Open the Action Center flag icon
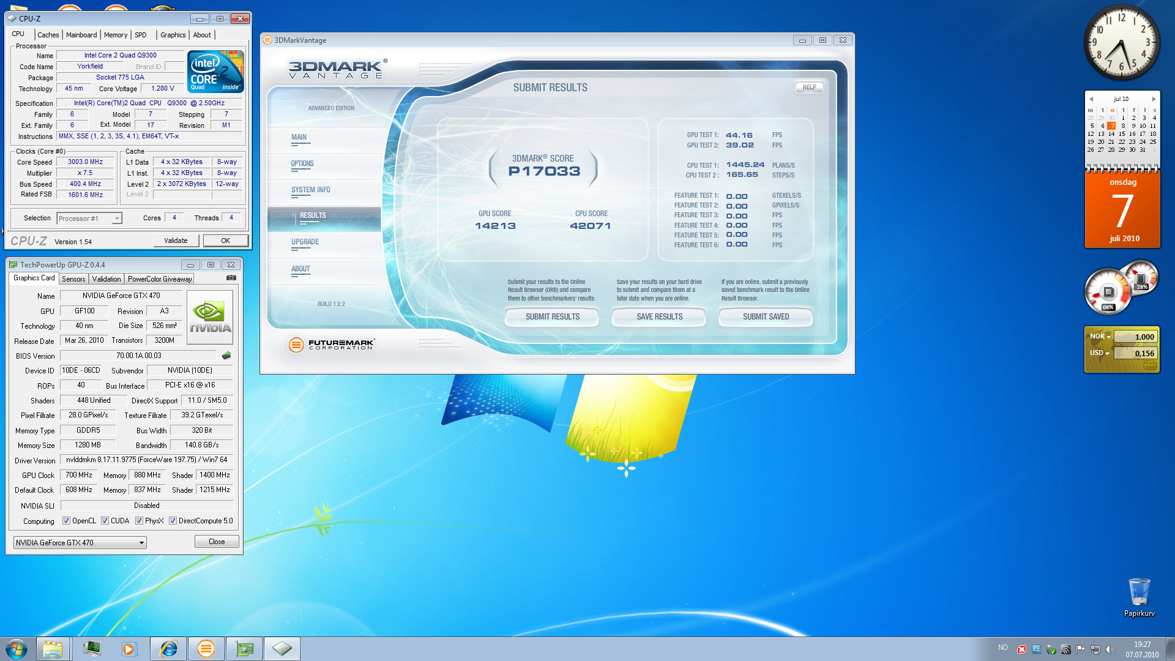Screen dimensions: 1175x661 (x=1081, y=649)
